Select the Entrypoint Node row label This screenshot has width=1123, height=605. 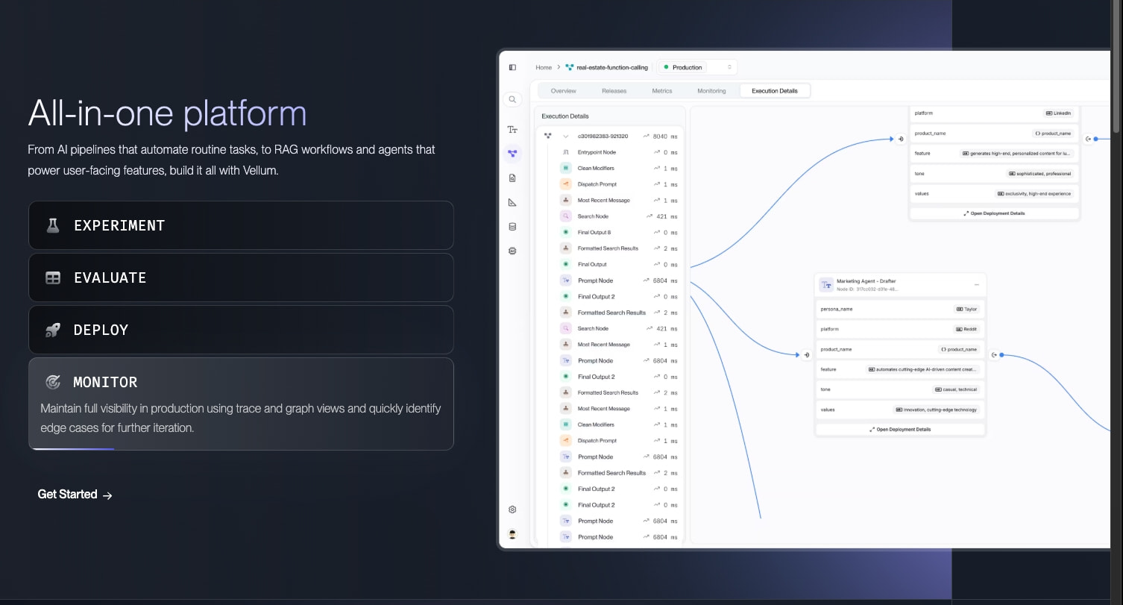[597, 152]
